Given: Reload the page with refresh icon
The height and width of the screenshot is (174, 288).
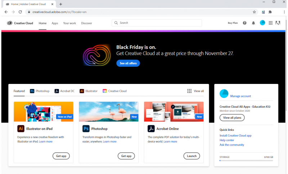Looking at the screenshot, I should tap(20, 12).
